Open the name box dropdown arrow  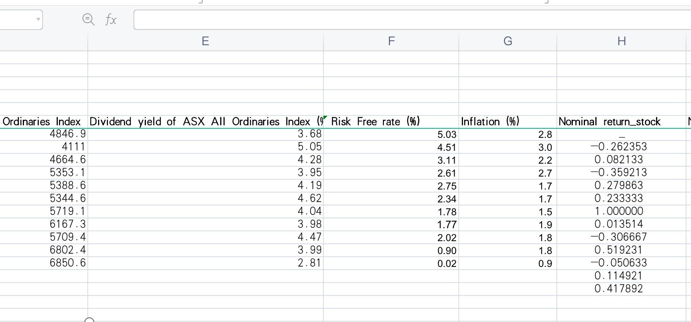38,19
